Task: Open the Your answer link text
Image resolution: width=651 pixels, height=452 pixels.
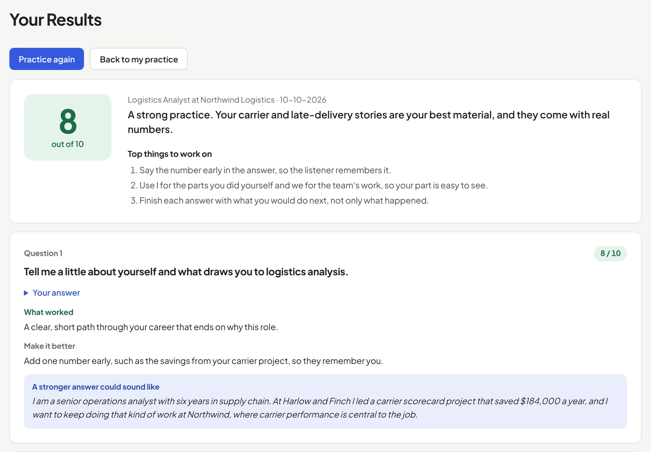Action: (56, 293)
